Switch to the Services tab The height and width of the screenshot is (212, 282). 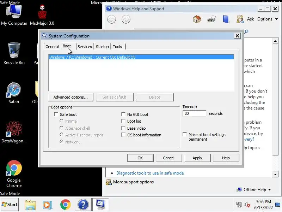coord(85,47)
